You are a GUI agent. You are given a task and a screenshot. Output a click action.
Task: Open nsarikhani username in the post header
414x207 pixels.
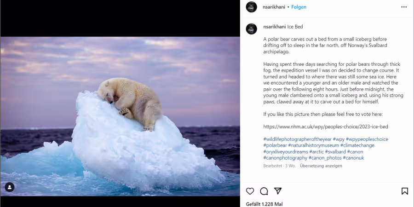pyautogui.click(x=274, y=7)
